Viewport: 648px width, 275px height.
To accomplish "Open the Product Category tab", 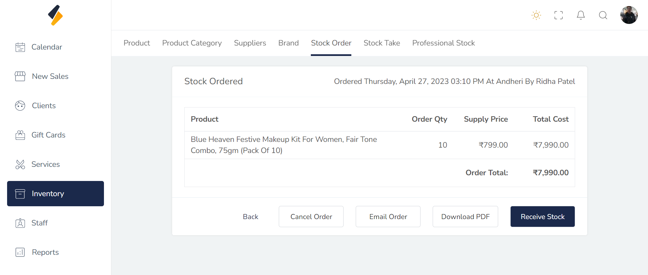I will click(192, 43).
